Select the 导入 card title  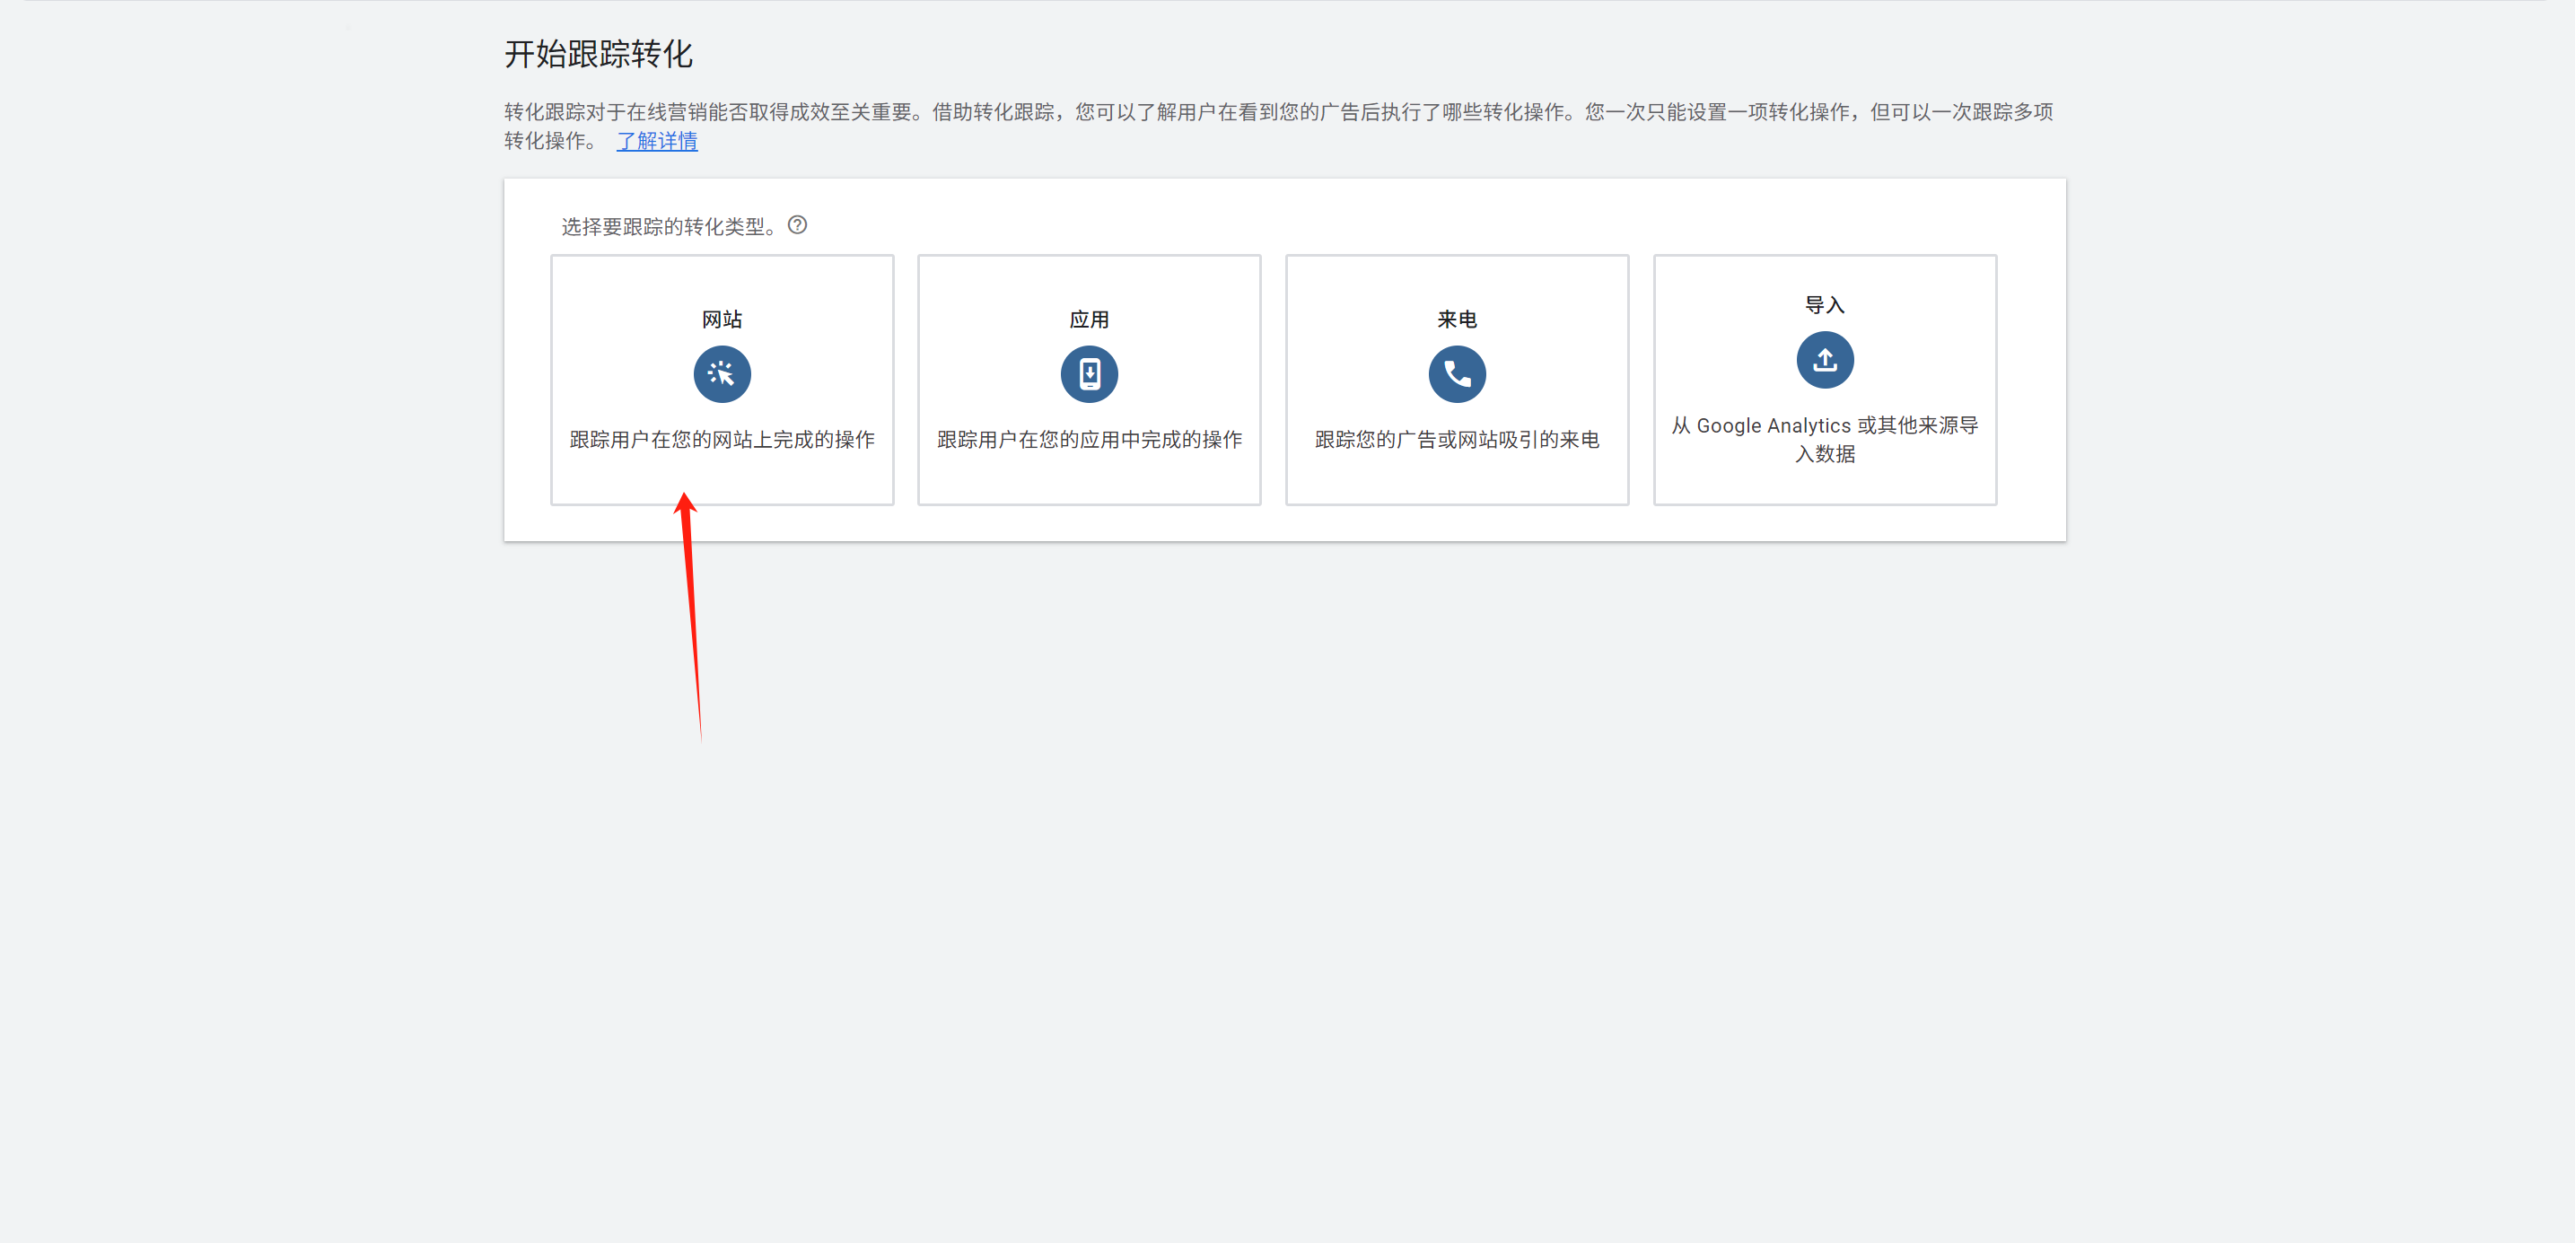tap(1825, 305)
